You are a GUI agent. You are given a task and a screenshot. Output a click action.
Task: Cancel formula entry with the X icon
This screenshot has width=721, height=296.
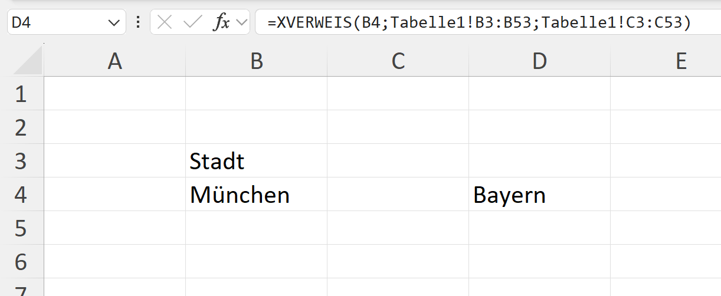165,22
